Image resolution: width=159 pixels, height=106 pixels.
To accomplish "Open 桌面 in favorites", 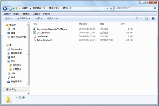I will pyautogui.click(x=13, y=33).
